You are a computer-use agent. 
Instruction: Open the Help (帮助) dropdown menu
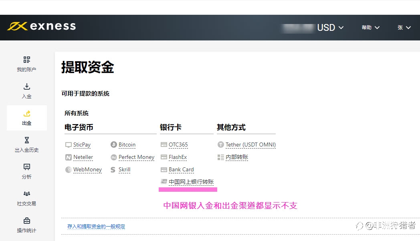tap(370, 28)
